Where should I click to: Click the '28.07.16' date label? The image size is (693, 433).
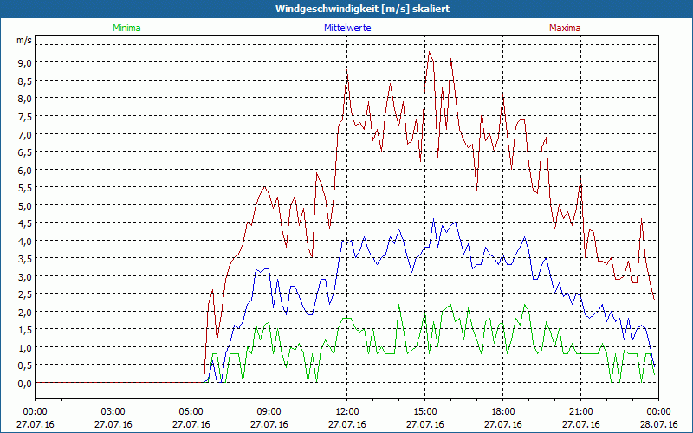[x=659, y=424]
